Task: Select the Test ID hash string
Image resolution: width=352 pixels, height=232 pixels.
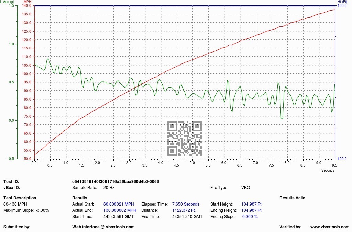Action: coord(115,181)
